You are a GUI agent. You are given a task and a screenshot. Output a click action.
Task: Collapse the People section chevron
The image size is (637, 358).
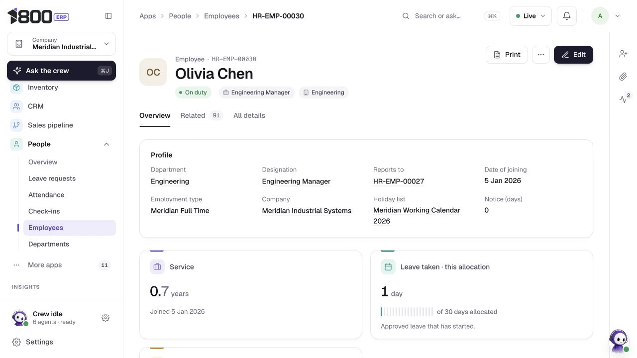pyautogui.click(x=106, y=144)
